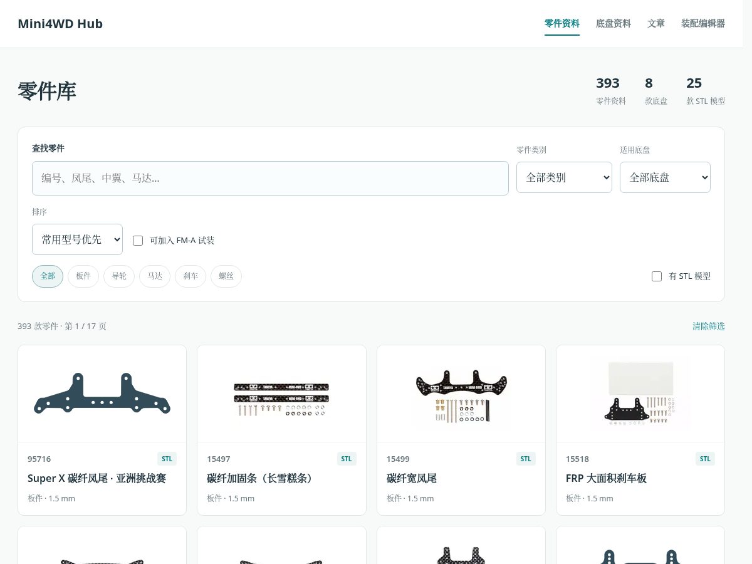This screenshot has width=752, height=564.
Task: Go to the 文章 nav tab
Action: point(656,24)
